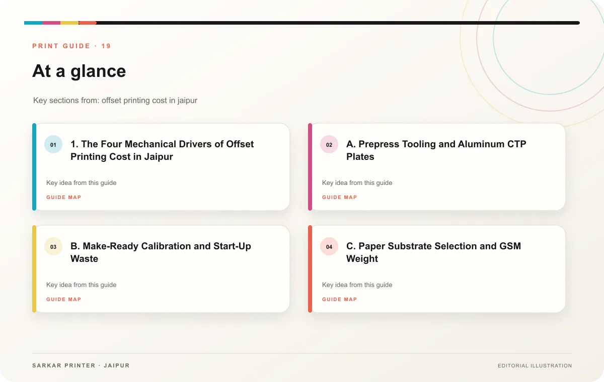The width and height of the screenshot is (604, 382).
Task: Click "Key idea from this guide" in Make-Ready card
Action: [82, 285]
